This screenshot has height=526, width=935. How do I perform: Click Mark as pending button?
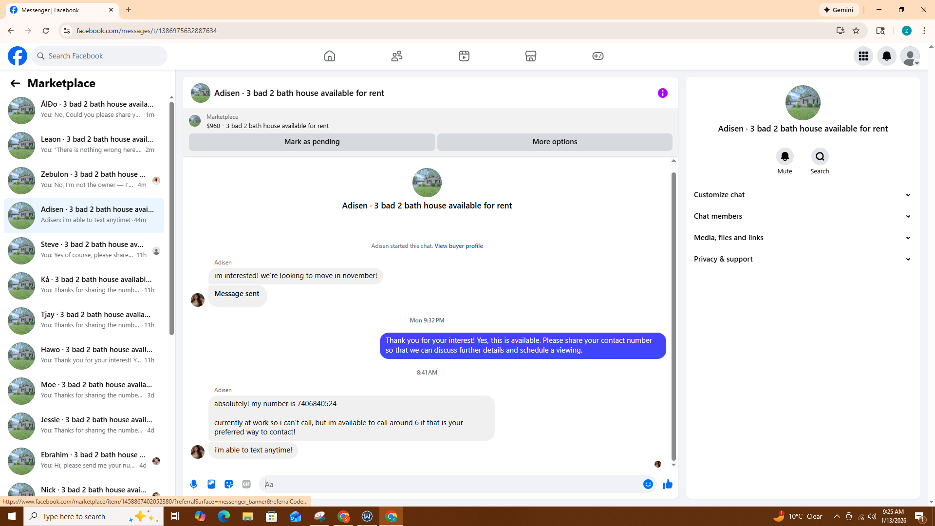coord(312,142)
